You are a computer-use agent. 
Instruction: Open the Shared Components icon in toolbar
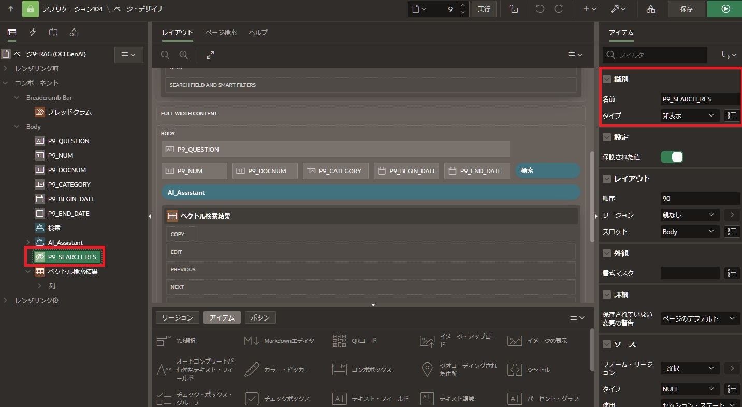(x=651, y=9)
